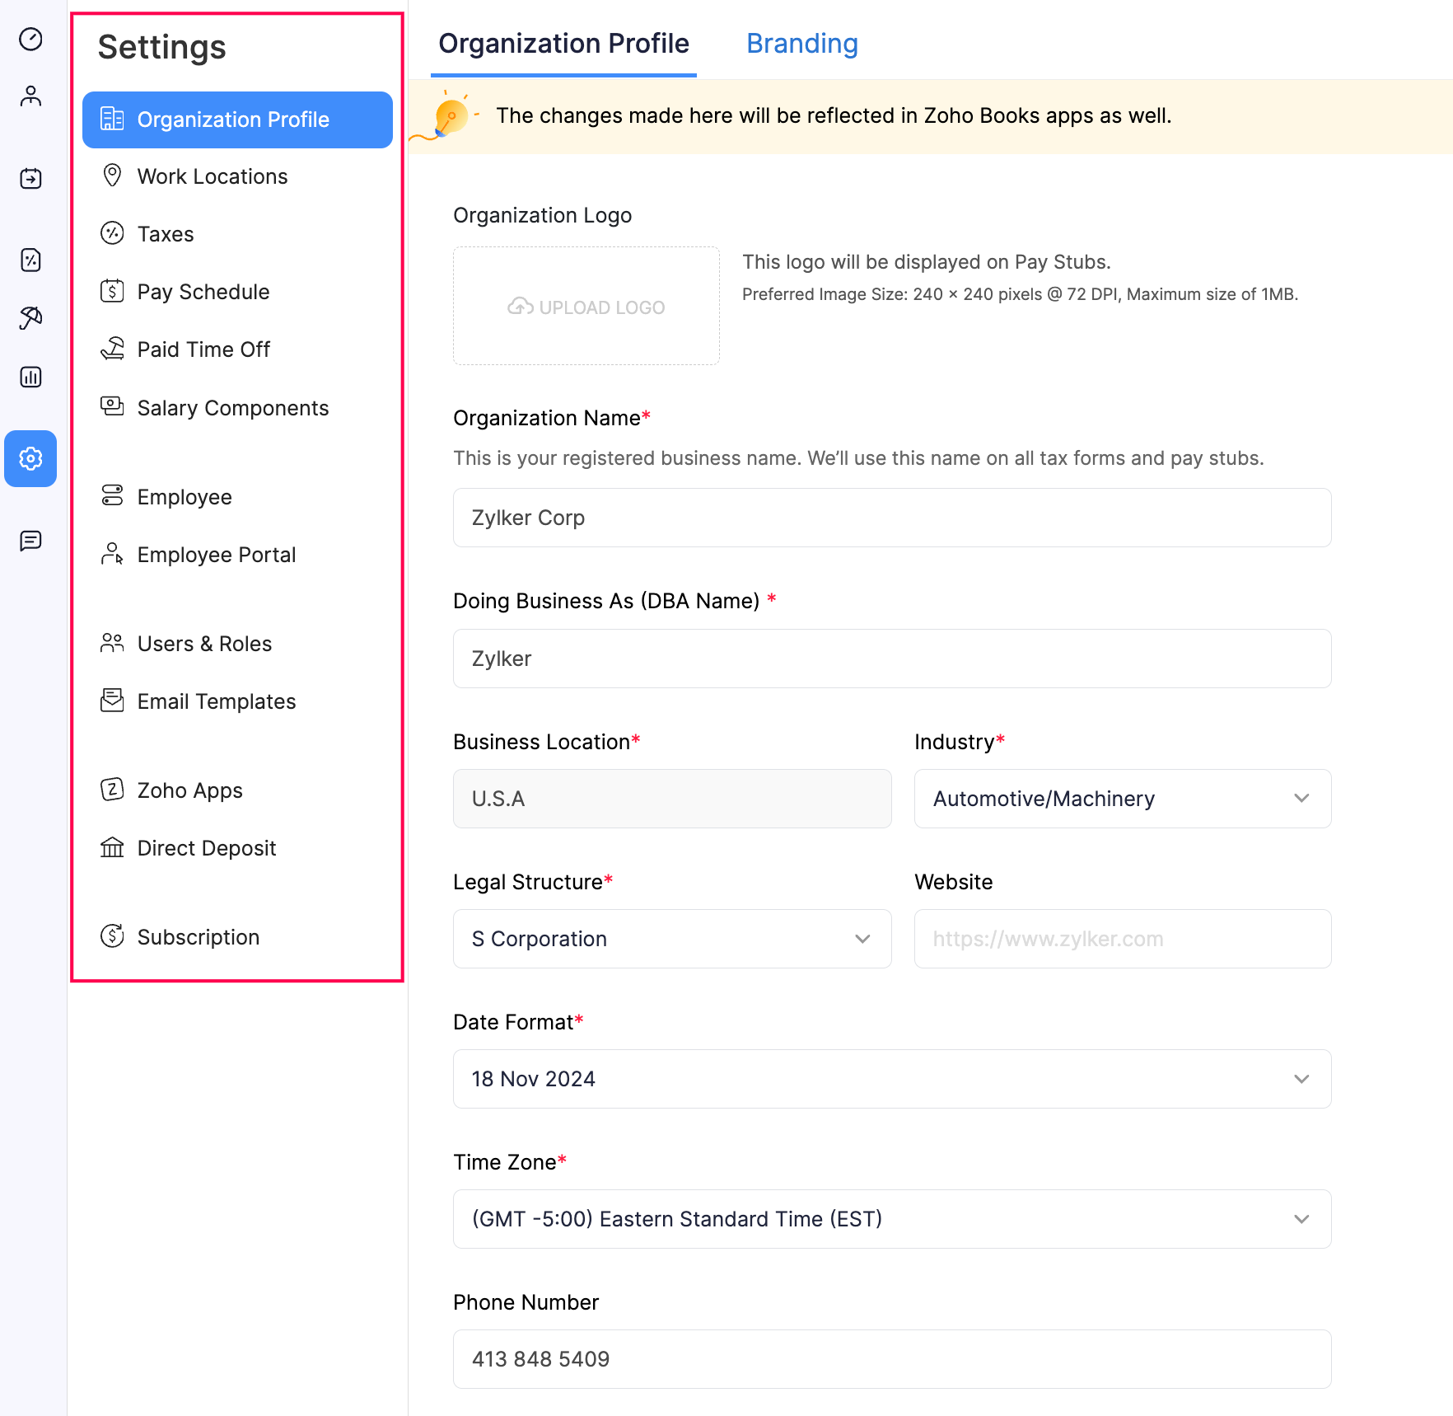Screen dimensions: 1453x1416
Task: Expand the Industry dropdown
Action: click(1122, 798)
